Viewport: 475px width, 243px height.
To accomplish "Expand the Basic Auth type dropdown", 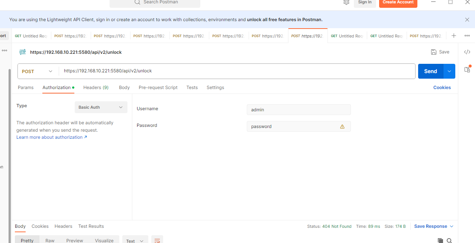I will (101, 107).
